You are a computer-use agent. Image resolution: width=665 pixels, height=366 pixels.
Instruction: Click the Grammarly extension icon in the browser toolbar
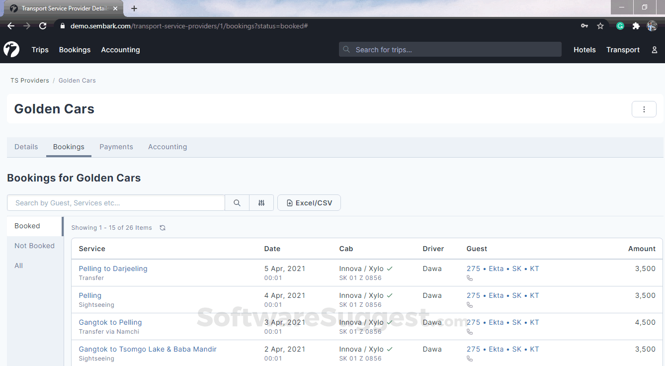[x=620, y=25]
